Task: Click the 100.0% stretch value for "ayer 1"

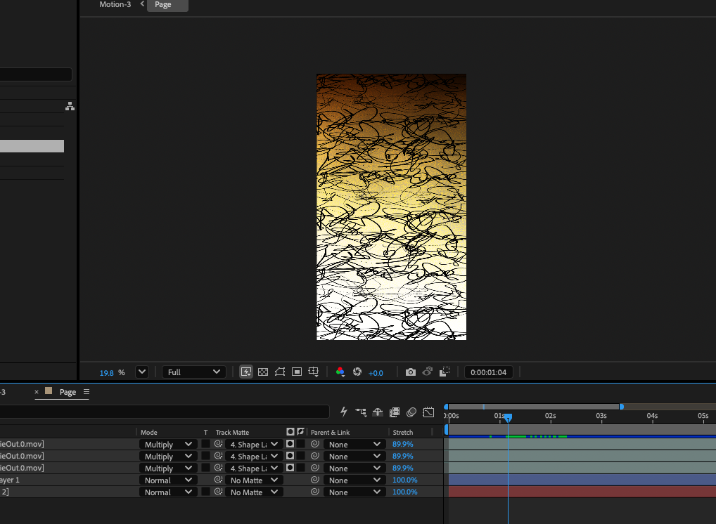Action: click(405, 480)
